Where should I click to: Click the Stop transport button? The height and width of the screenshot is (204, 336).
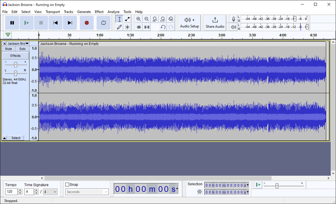tap(41, 23)
